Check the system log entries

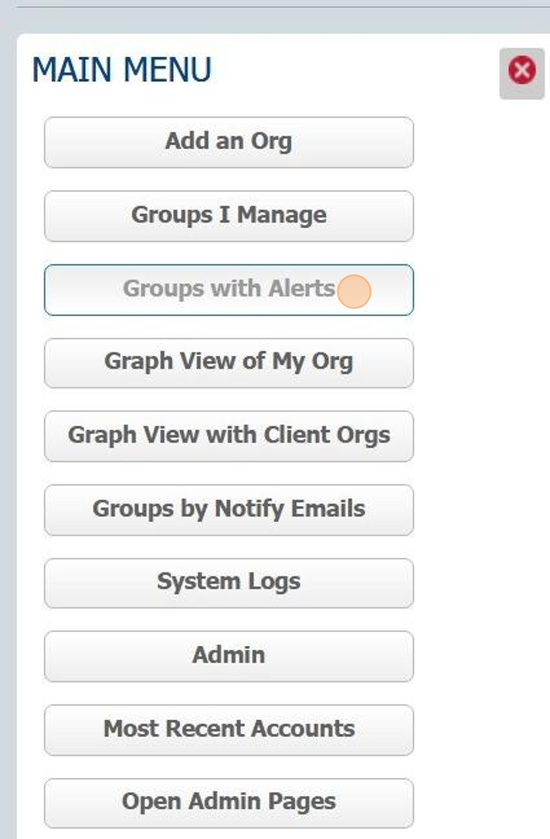pos(229,583)
